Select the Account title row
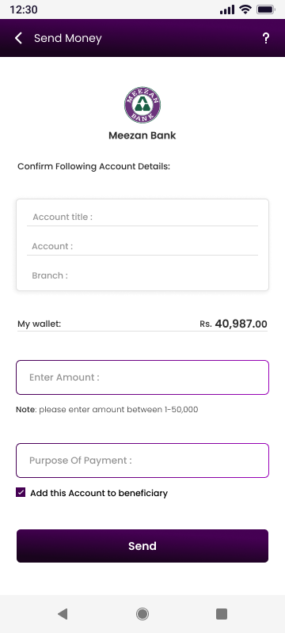The width and height of the screenshot is (285, 633). 142,217
